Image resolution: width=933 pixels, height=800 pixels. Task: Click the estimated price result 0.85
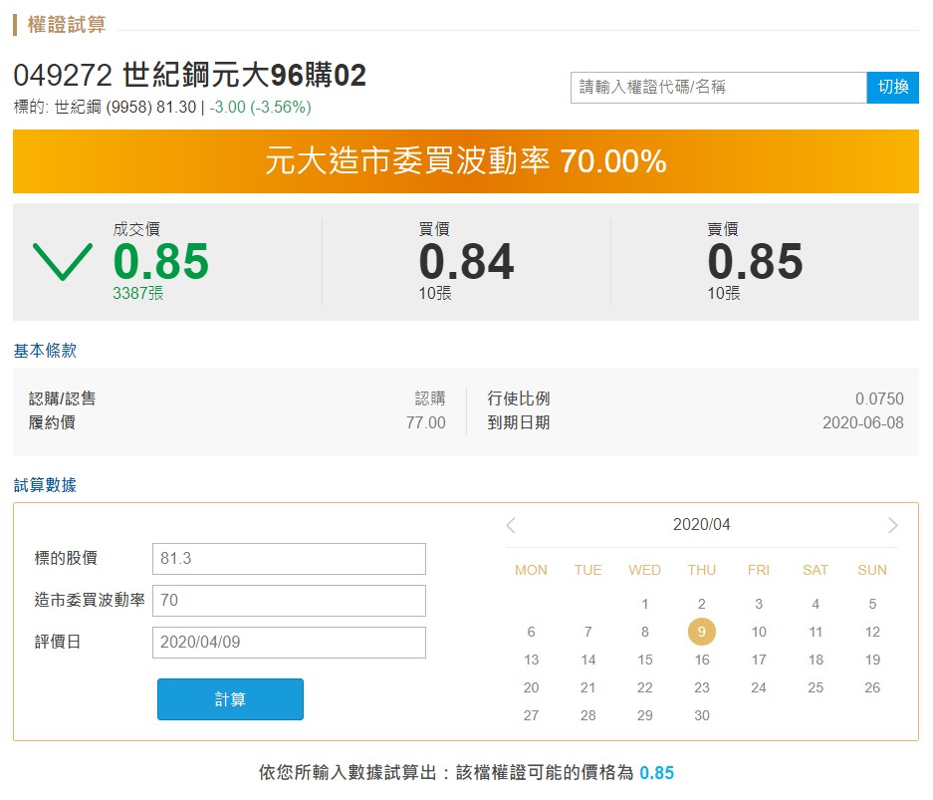(657, 773)
